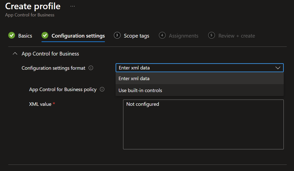Open the Assignments tab

click(x=184, y=36)
